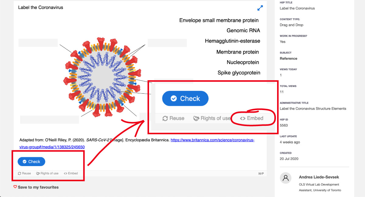Select the Spike glycoprotein label
365x197 pixels.
click(x=239, y=73)
